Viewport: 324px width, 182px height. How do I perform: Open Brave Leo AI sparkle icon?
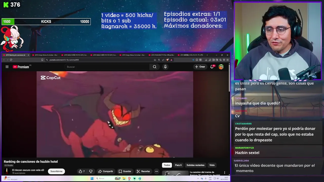tap(220, 60)
